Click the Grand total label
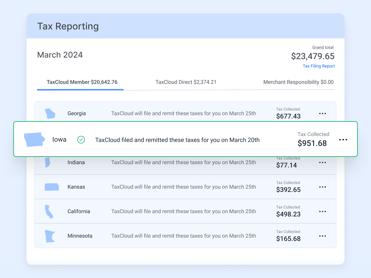This screenshot has width=371, height=278. click(x=323, y=48)
